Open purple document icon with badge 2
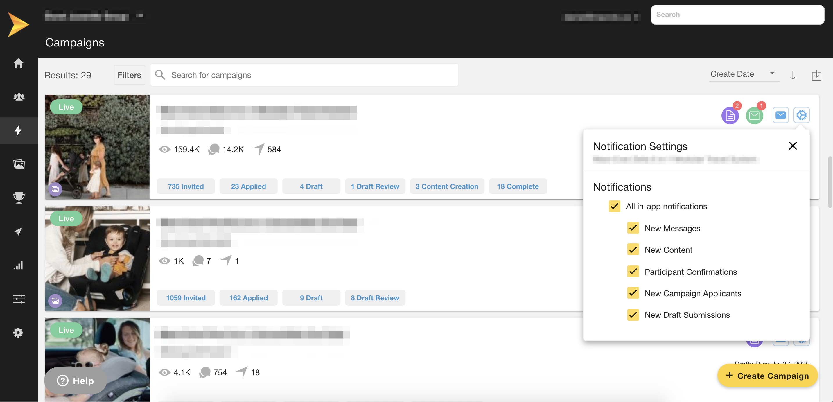833x402 pixels. tap(730, 115)
